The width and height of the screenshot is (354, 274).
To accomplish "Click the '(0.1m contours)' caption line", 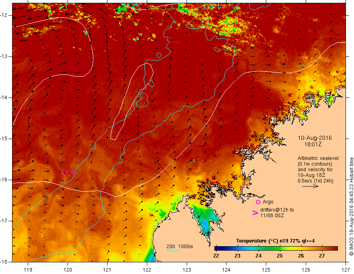I will pos(315,164).
